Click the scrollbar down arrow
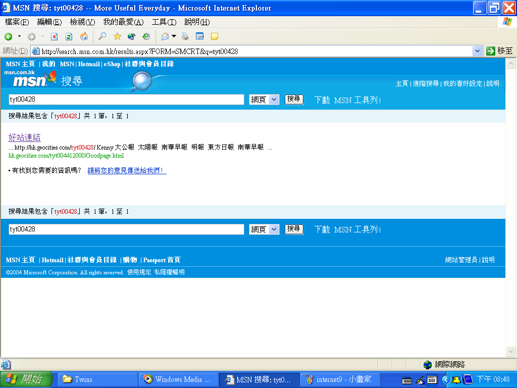 pyautogui.click(x=511, y=352)
